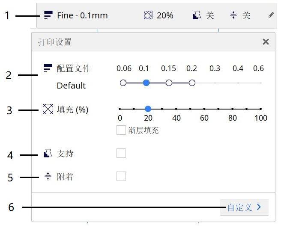Click the layer height profile icon in header
The width and height of the screenshot is (284, 231).
tap(48, 15)
